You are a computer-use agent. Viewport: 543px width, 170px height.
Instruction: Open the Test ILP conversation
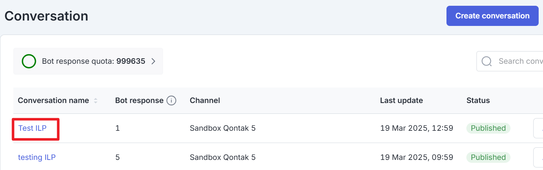click(33, 128)
